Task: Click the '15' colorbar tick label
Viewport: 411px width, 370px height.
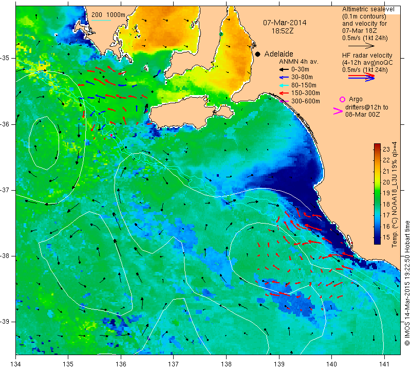Action: [x=386, y=237]
